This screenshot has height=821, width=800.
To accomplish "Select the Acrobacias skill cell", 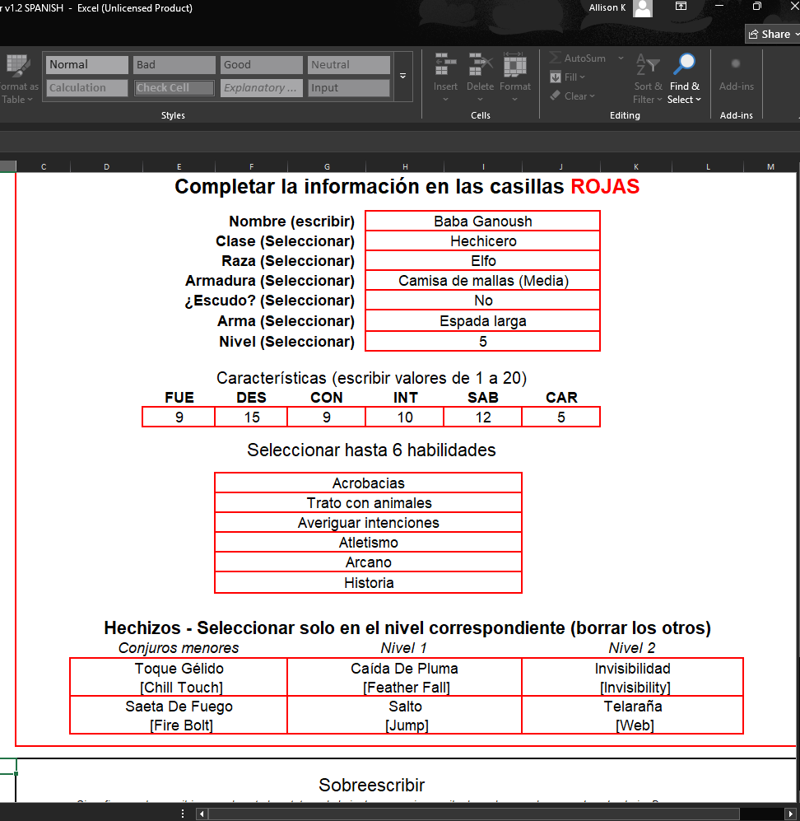I will click(x=369, y=483).
